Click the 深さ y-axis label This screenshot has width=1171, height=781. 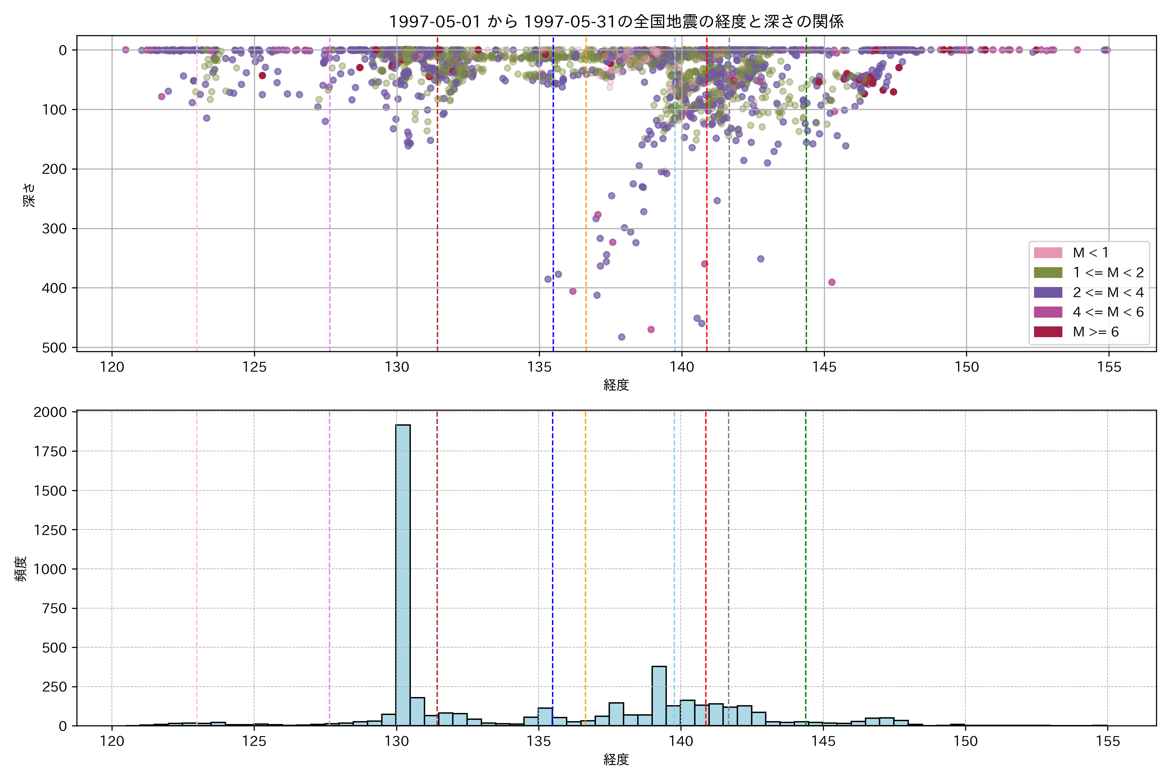(x=29, y=195)
